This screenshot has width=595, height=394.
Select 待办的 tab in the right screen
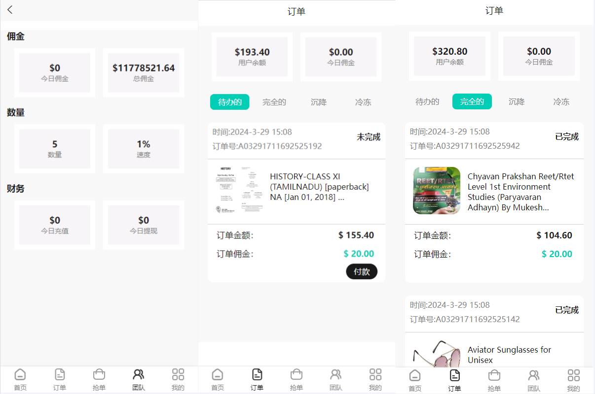427,102
